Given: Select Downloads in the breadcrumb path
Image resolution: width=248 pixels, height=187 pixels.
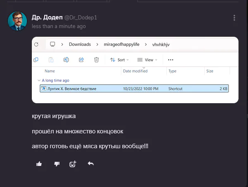Looking at the screenshot, I should 80,45.
